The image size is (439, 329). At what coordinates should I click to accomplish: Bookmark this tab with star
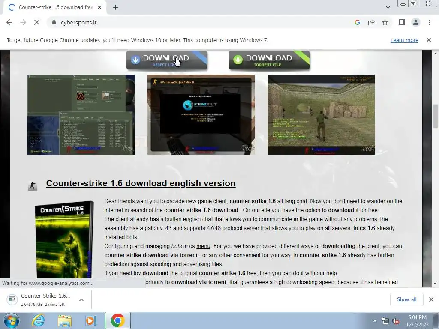click(385, 22)
